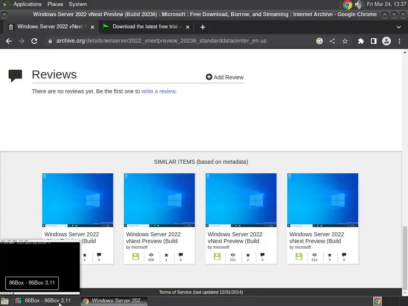Open first similar item thumbnail image
The width and height of the screenshot is (408, 306).
click(78, 200)
